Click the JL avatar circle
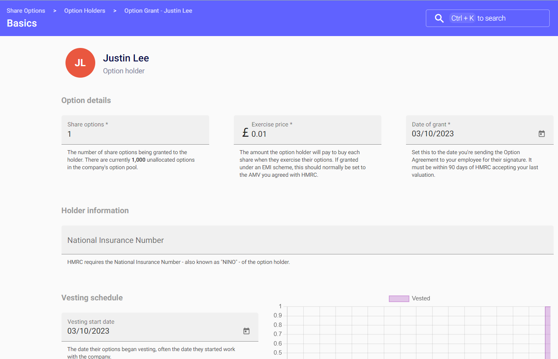This screenshot has width=558, height=359. pos(80,63)
